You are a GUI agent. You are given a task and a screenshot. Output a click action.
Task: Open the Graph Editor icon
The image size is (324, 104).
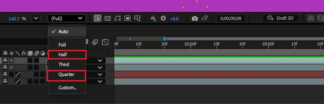tap(105, 42)
